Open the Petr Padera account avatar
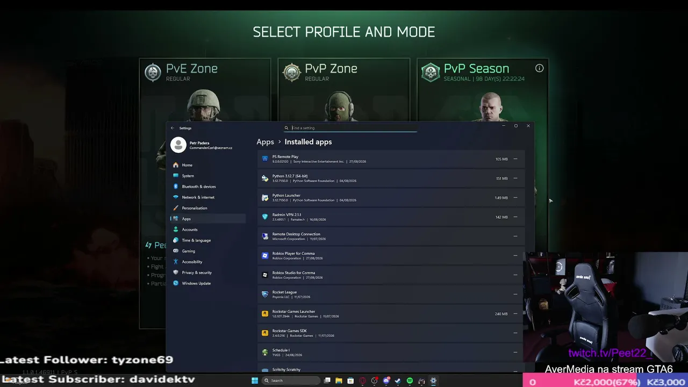 click(x=178, y=145)
